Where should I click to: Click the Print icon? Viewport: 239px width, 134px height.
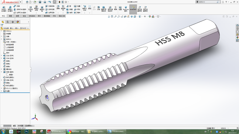pos(45,2)
